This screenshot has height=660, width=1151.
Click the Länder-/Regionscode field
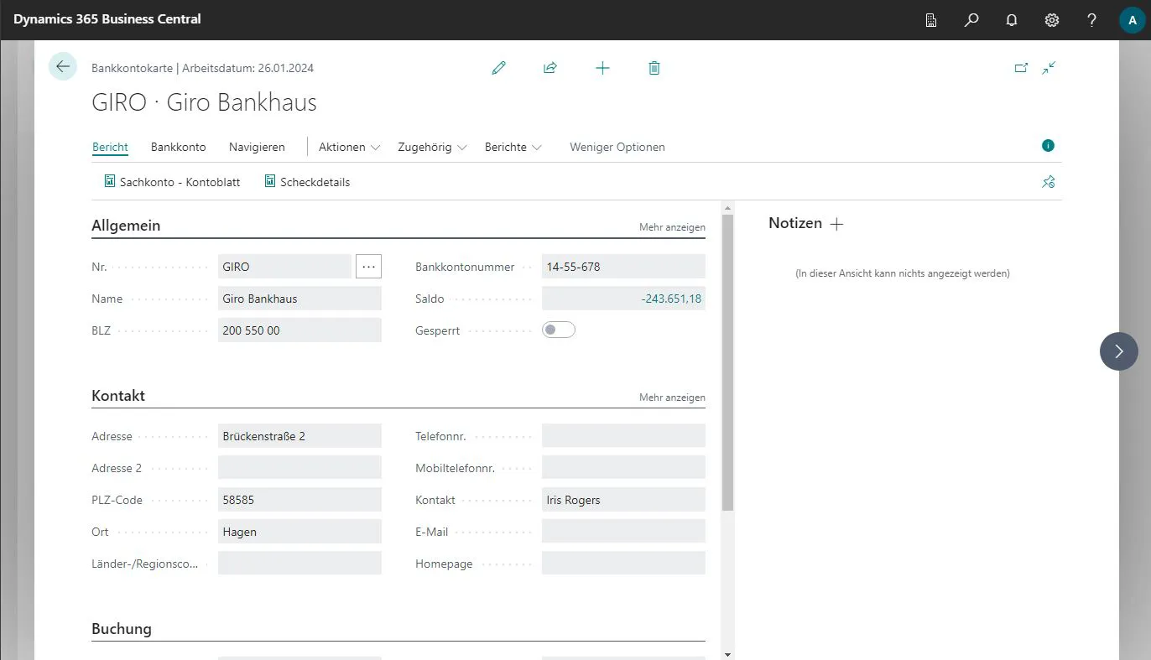(299, 564)
